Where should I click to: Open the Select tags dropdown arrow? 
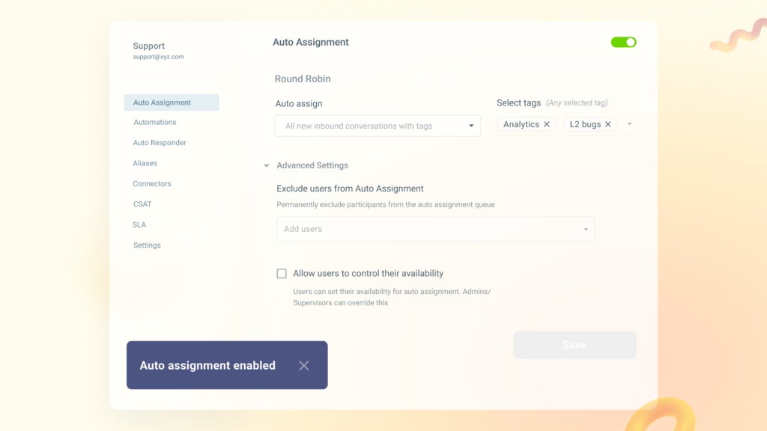pos(629,124)
